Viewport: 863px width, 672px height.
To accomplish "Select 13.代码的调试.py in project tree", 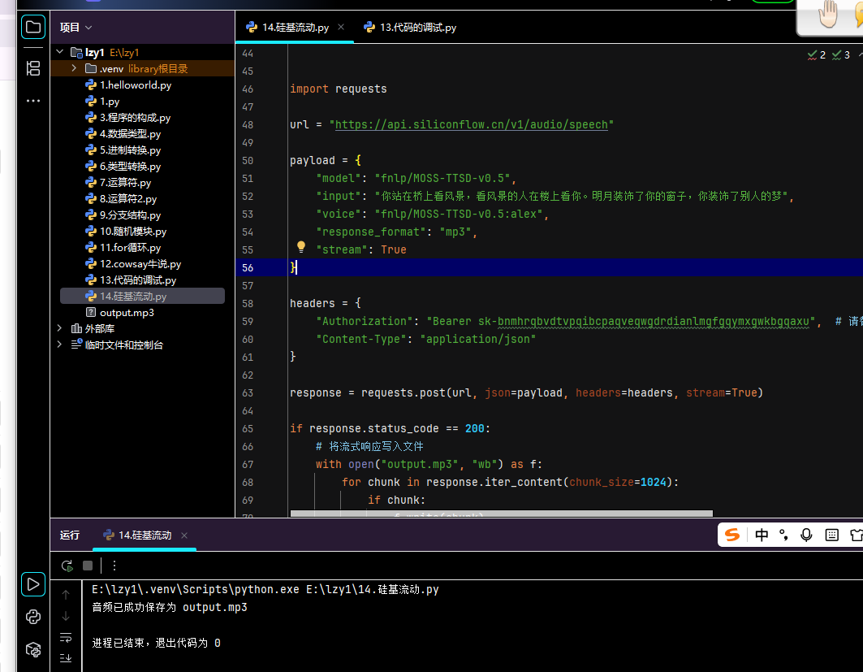I will (137, 280).
